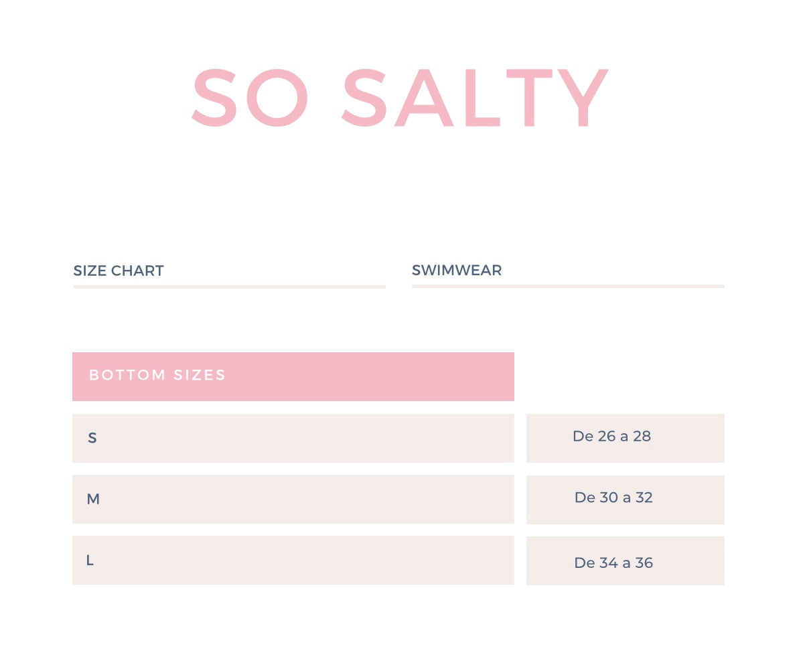Select the S size row
The height and width of the screenshot is (667, 799).
click(x=293, y=438)
